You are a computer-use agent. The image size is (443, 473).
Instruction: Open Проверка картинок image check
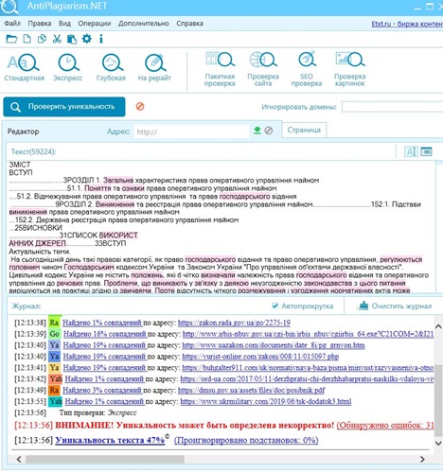[349, 69]
